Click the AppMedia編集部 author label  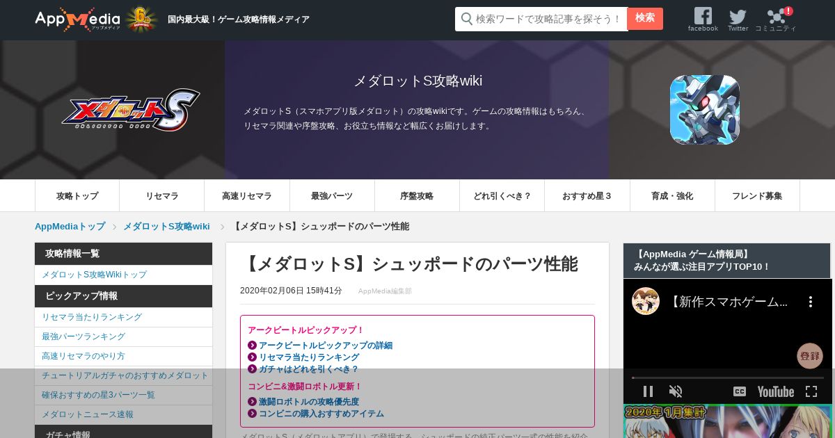pos(385,291)
